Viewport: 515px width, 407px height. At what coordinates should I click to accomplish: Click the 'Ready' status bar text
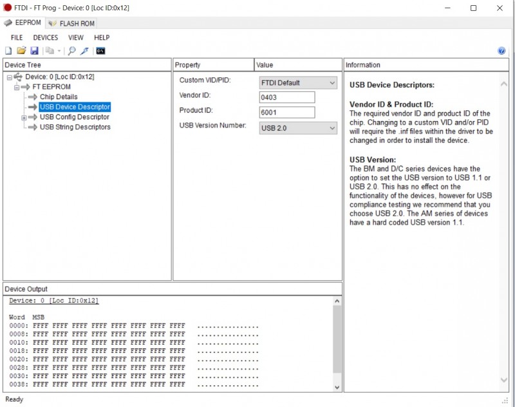(x=14, y=399)
